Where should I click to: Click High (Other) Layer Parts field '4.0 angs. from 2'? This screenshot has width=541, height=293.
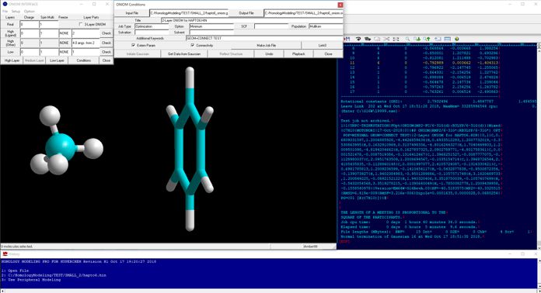point(86,43)
